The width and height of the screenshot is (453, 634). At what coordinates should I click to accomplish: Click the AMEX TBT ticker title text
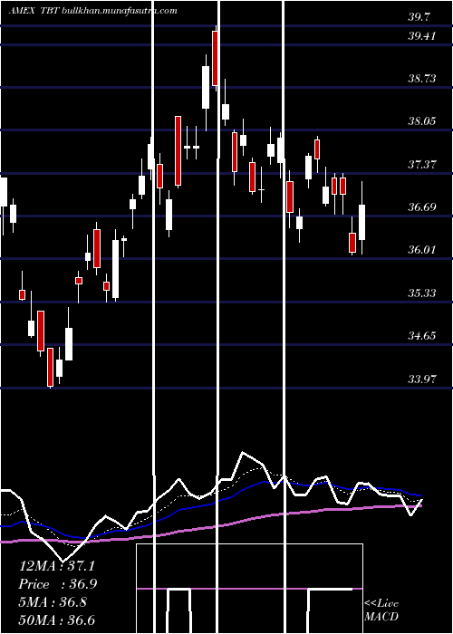coord(34,11)
